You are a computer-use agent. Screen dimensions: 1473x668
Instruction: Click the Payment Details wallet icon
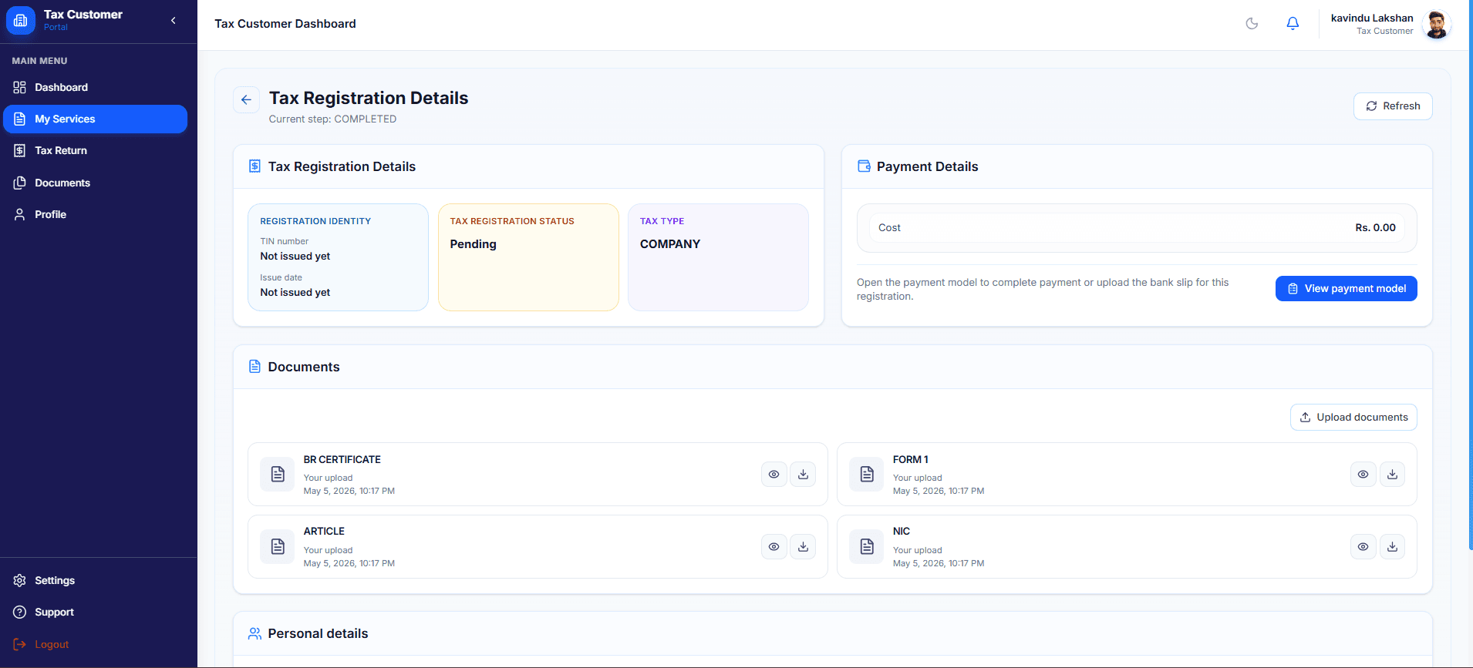865,166
